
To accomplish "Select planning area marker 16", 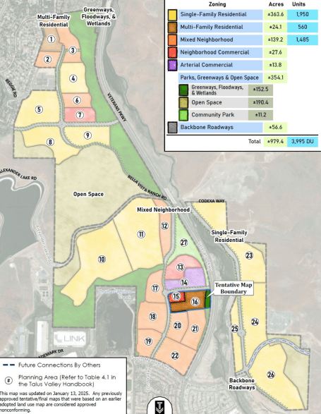I will [195, 302].
